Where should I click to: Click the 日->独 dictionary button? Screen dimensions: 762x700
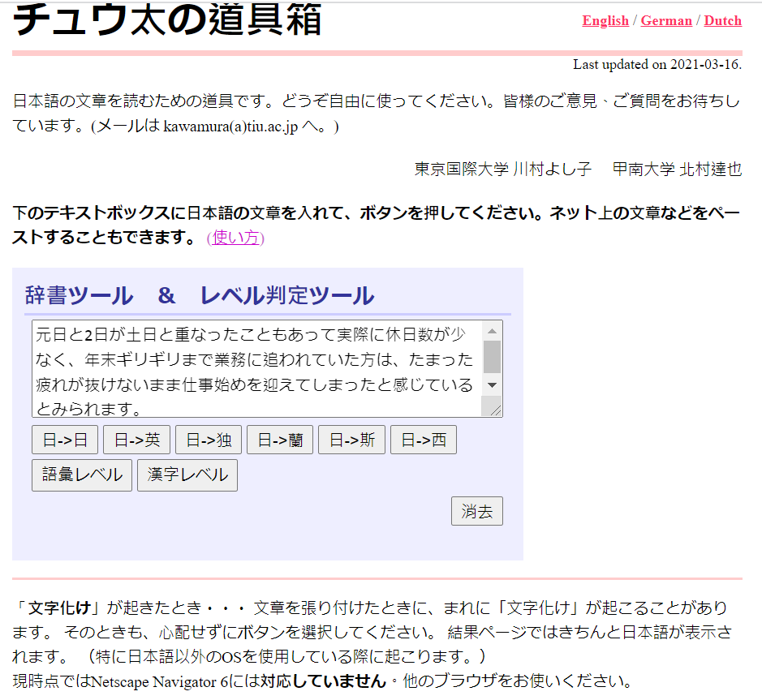[209, 440]
